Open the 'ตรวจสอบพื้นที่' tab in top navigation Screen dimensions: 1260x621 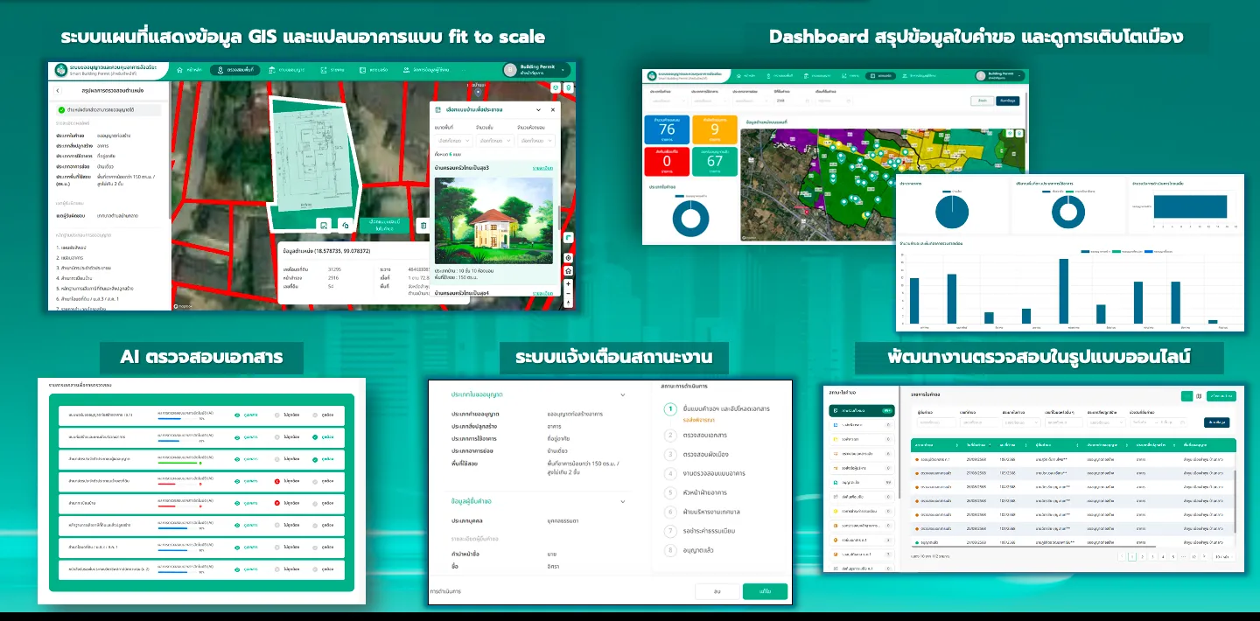234,70
